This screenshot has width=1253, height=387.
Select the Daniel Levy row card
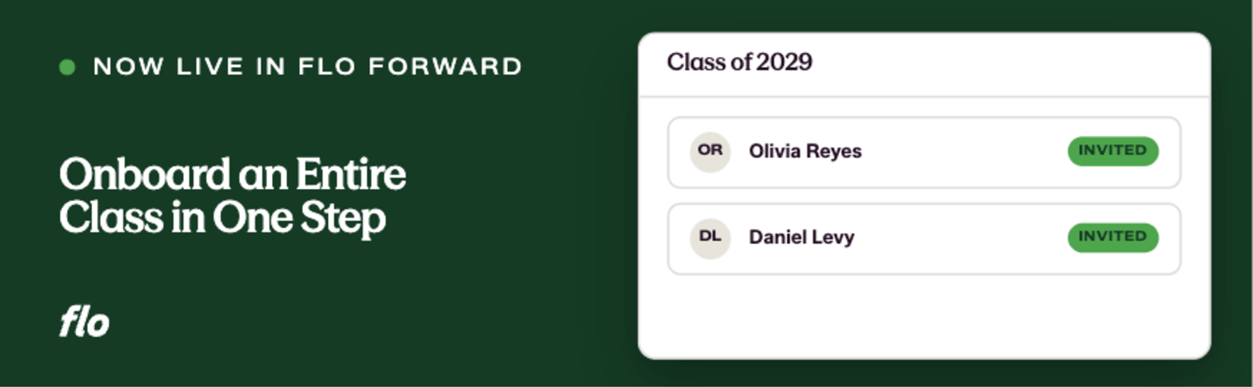(x=924, y=238)
